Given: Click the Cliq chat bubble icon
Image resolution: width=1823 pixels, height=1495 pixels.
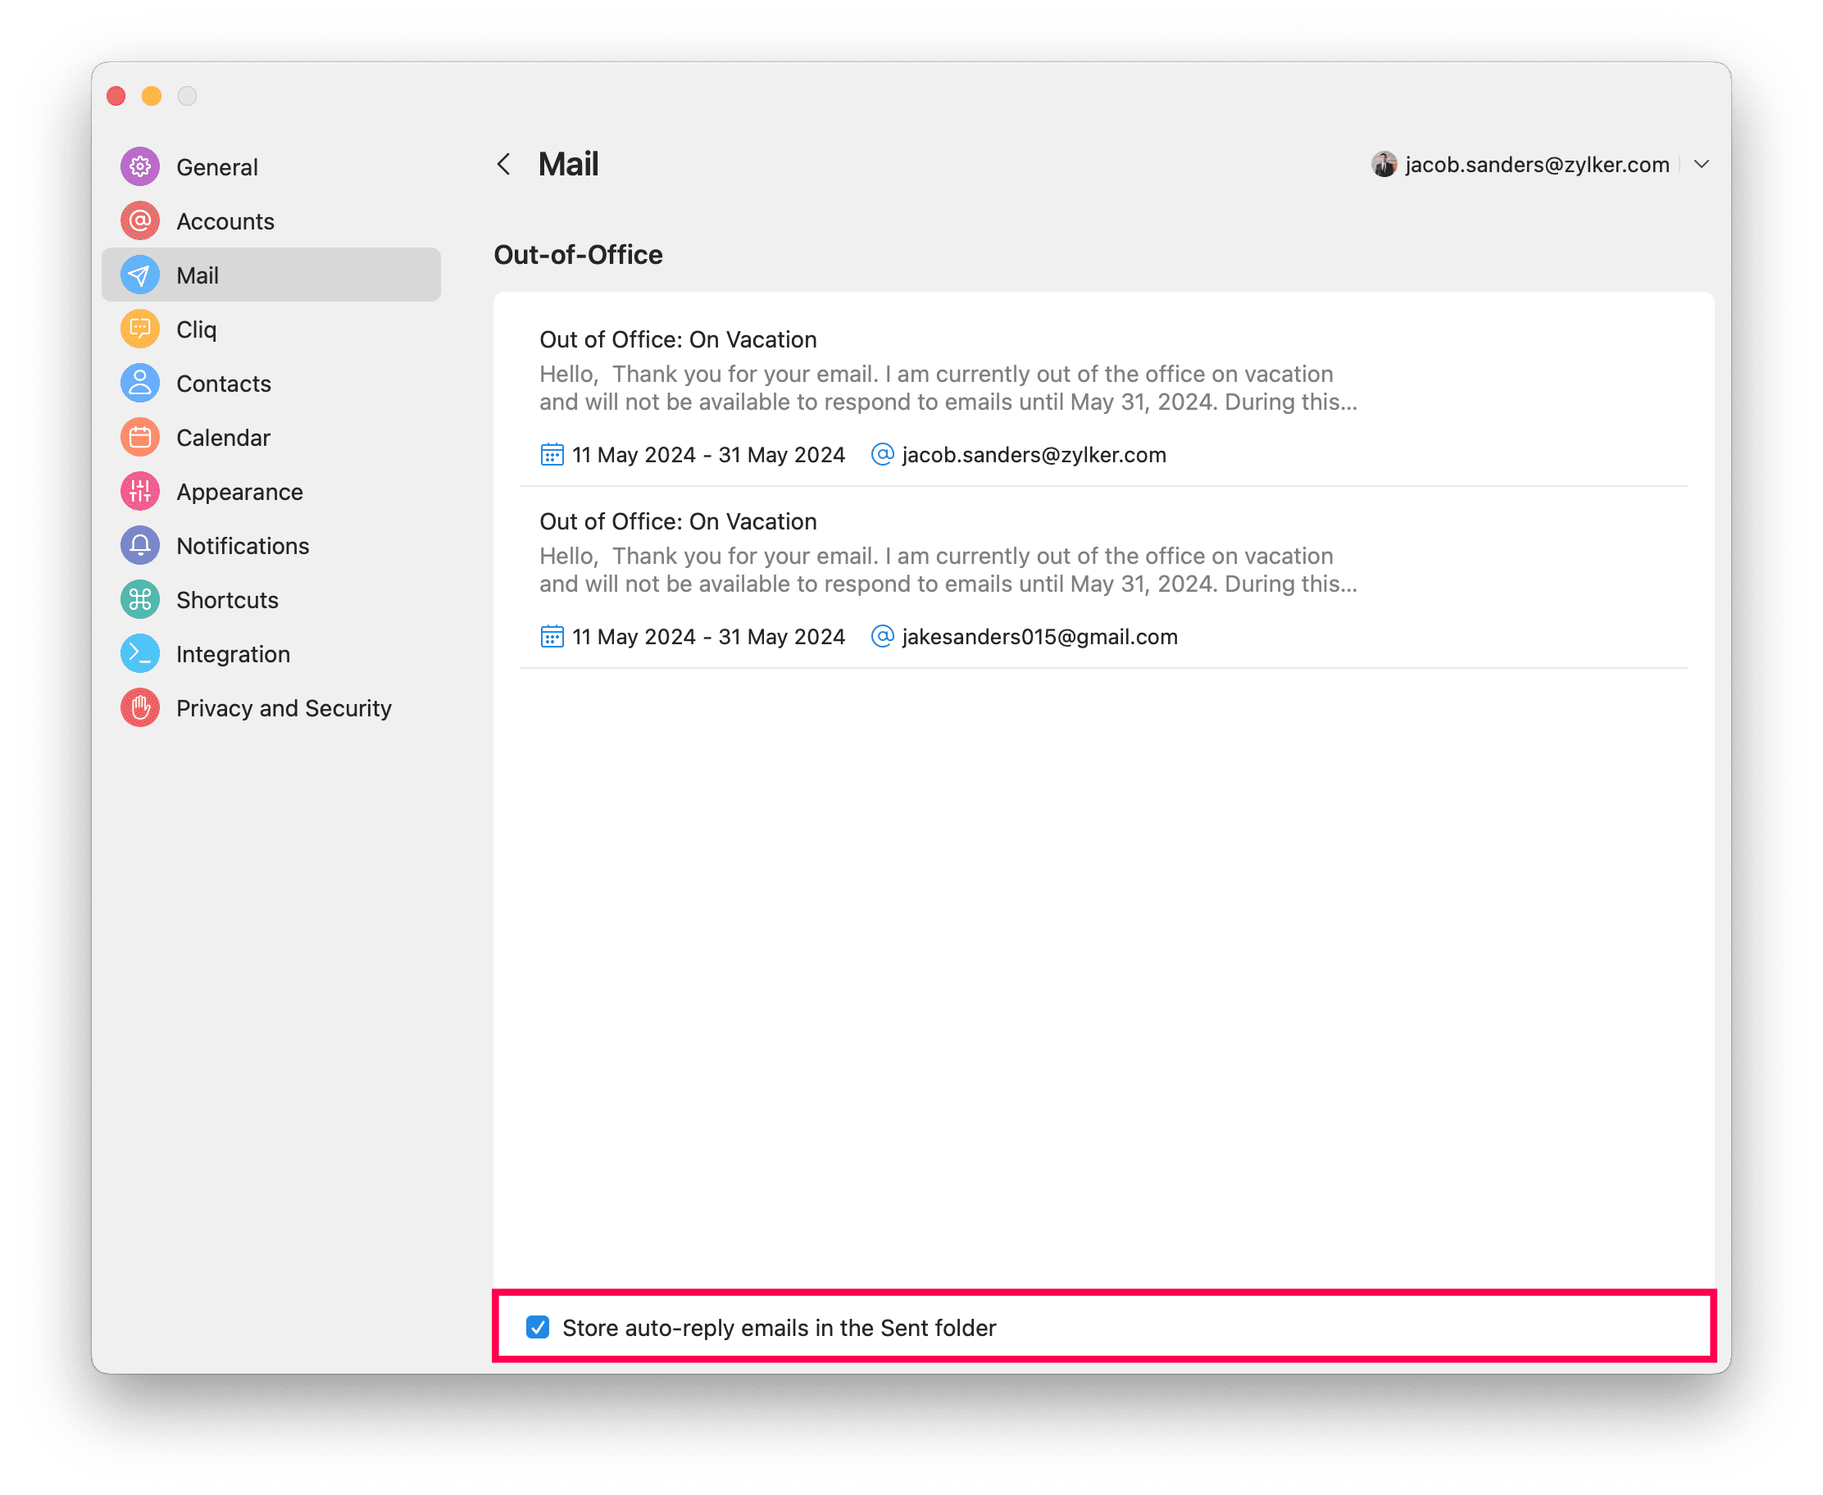Looking at the screenshot, I should tap(139, 329).
